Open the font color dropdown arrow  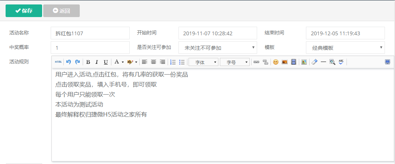click(123, 62)
